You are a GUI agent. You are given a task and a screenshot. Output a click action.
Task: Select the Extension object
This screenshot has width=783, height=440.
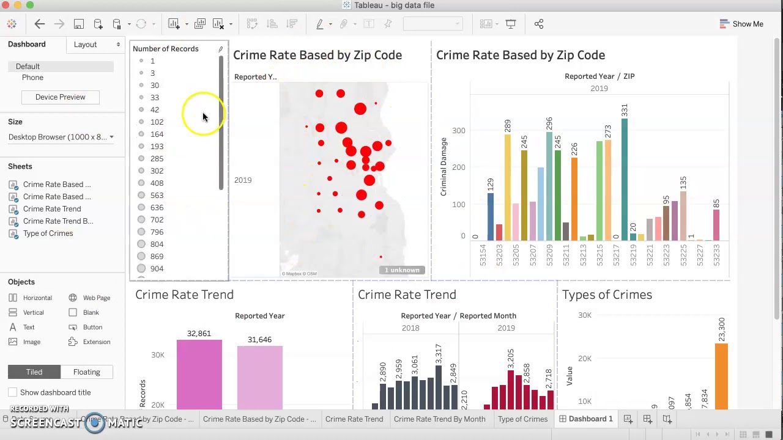tap(89, 342)
